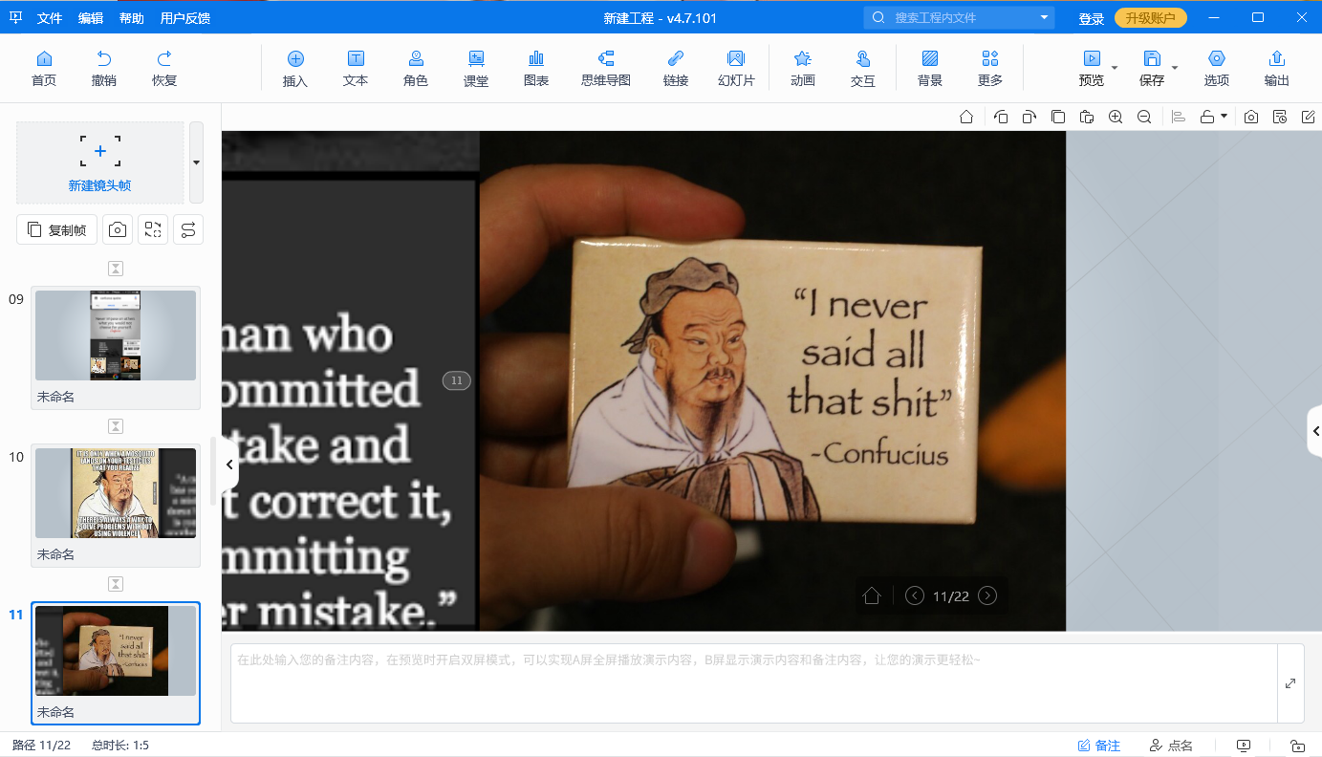Open the 编辑 menu
The image size is (1322, 757).
point(91,18)
